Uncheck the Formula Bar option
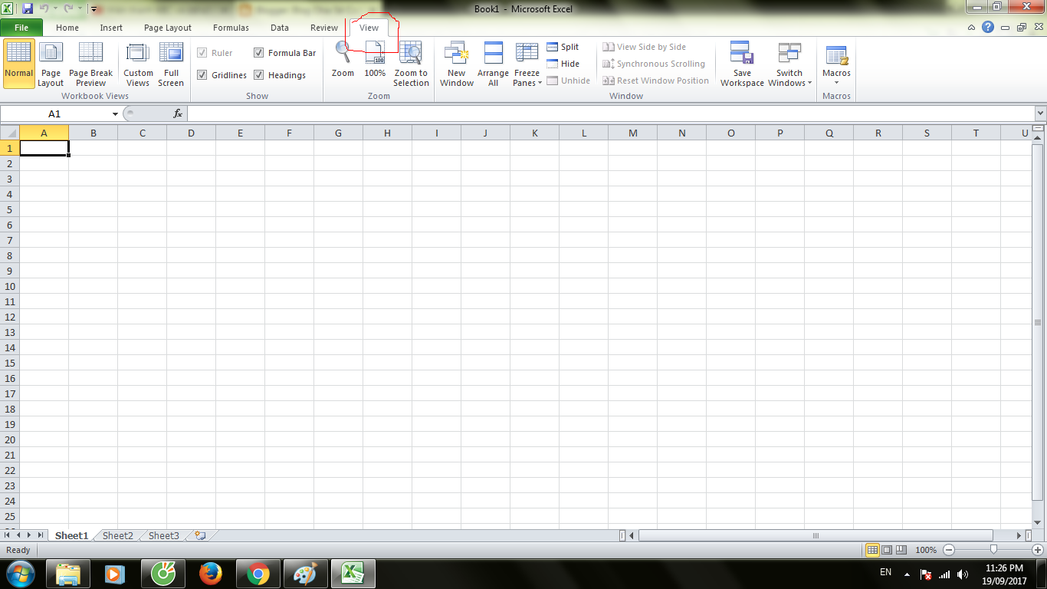 coord(259,52)
